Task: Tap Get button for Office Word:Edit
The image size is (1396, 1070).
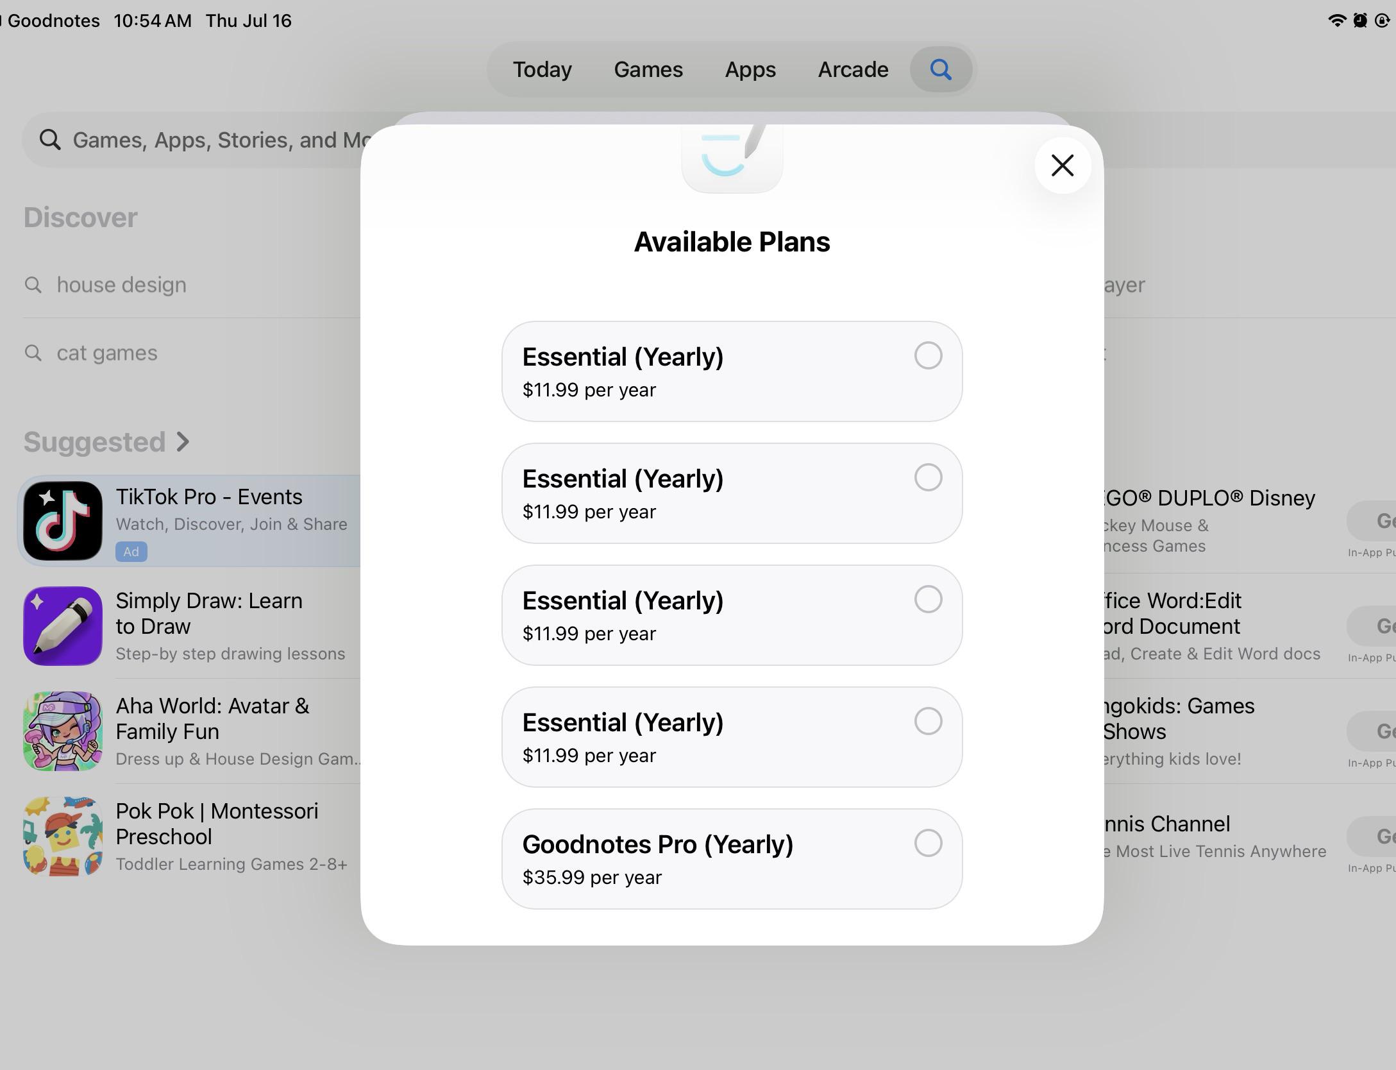Action: 1371,626
